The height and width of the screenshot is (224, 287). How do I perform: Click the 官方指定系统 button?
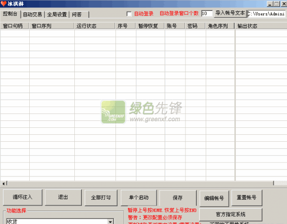point(230,214)
